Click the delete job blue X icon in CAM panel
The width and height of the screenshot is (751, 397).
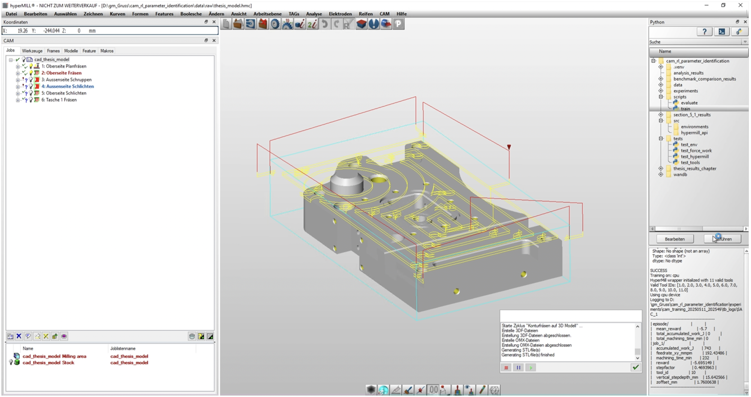click(x=19, y=336)
